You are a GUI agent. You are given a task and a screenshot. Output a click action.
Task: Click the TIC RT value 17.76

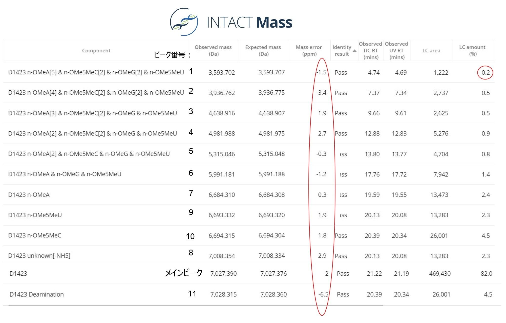372,174
